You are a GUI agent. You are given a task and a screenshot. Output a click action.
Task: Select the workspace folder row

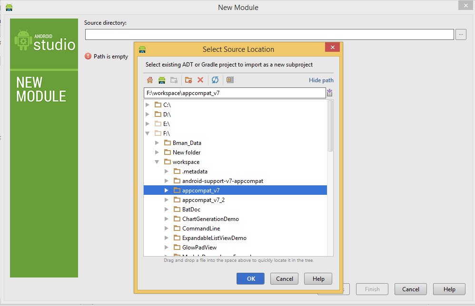point(235,162)
